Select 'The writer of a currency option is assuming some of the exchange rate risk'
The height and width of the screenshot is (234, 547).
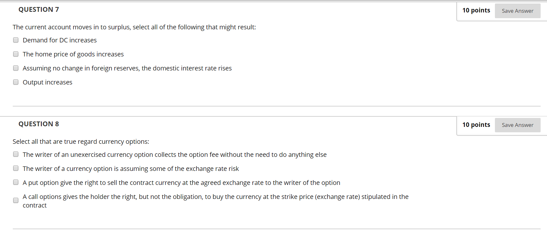coord(16,168)
